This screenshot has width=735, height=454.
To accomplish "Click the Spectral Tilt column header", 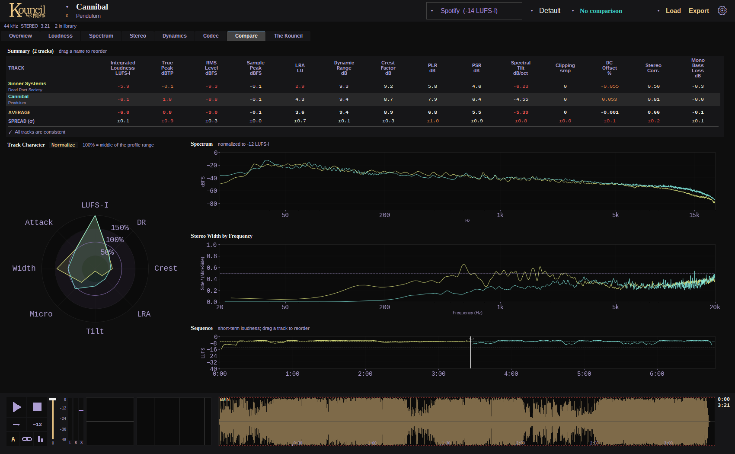I will tap(521, 68).
